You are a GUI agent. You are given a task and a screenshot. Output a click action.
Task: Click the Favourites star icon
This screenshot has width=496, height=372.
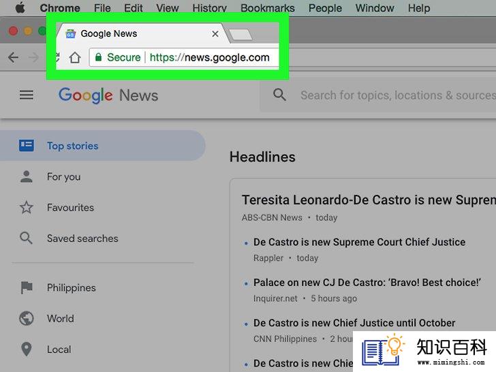pyautogui.click(x=27, y=207)
